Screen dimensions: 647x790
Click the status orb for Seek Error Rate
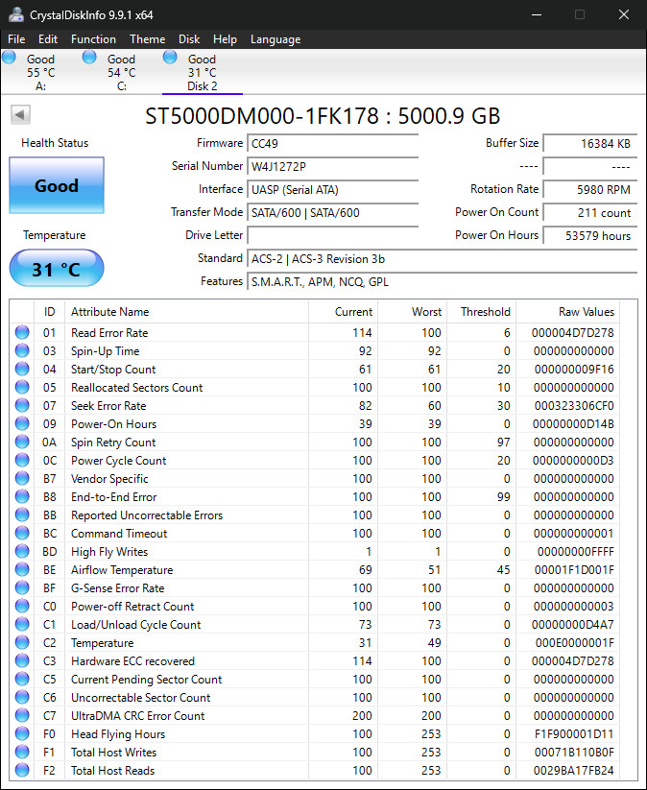pos(22,405)
